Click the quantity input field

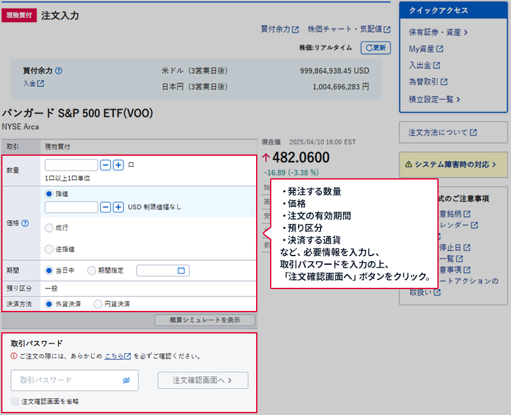click(x=71, y=165)
